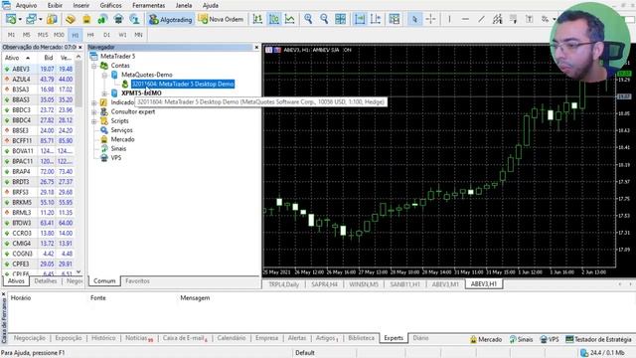
Task: Select Serviços in the Navigator
Action: click(121, 130)
